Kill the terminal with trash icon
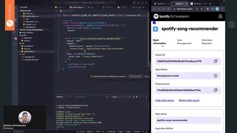Screen dimensions: 237x133 (137, 97)
